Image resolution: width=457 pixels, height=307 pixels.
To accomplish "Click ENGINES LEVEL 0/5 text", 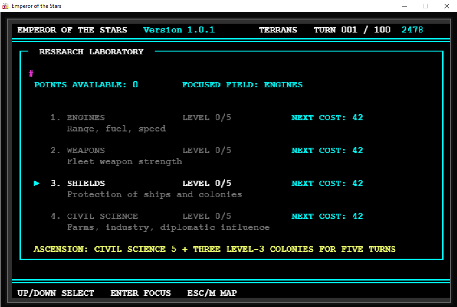I will 207,118.
